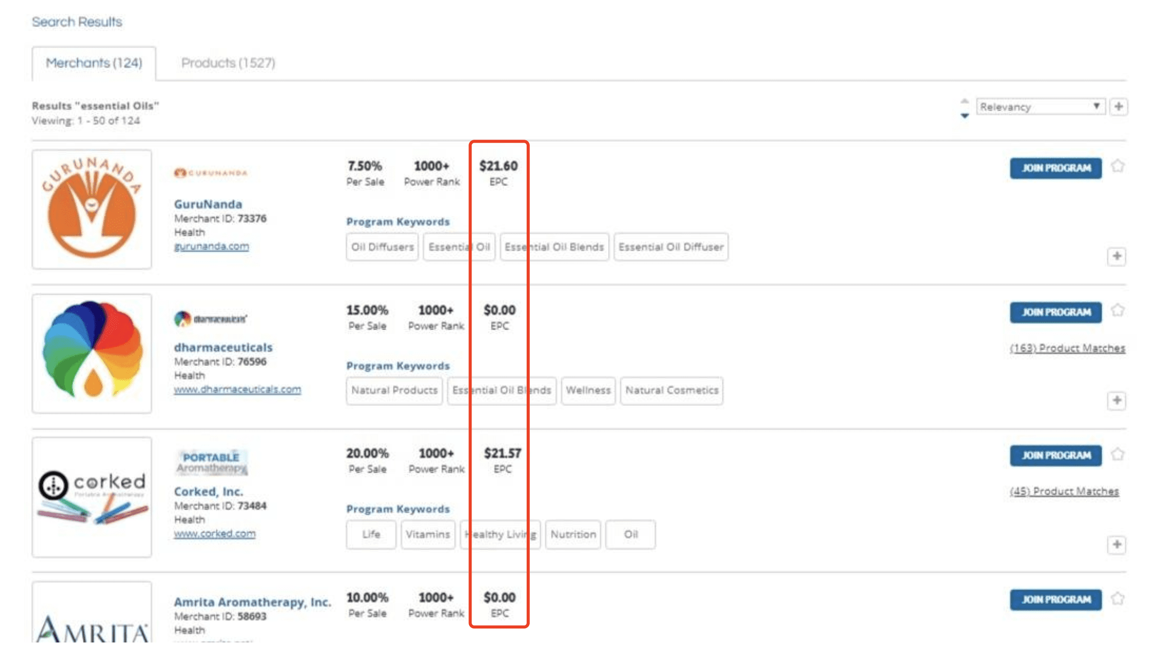
Task: Click the 20.00% Per Sale value
Action: 367,453
